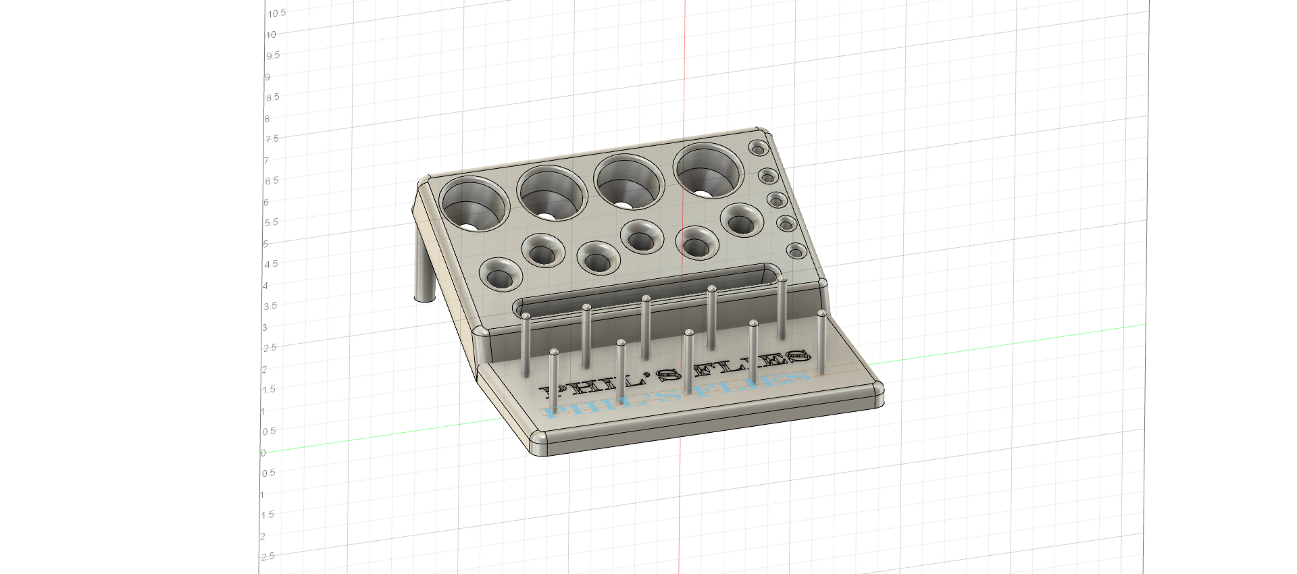This screenshot has width=1297, height=574.
Task: Select the leftmost large hole in the top row
Action: click(x=473, y=205)
